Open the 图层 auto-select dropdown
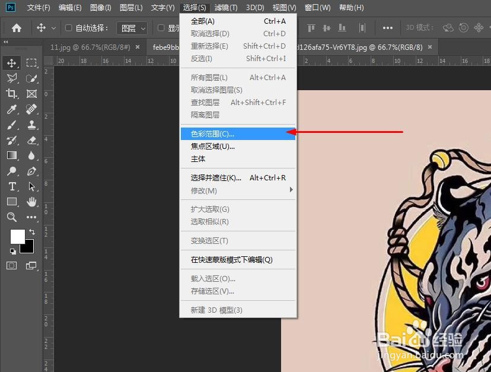Screen dimensions: 491x372 coord(132,28)
